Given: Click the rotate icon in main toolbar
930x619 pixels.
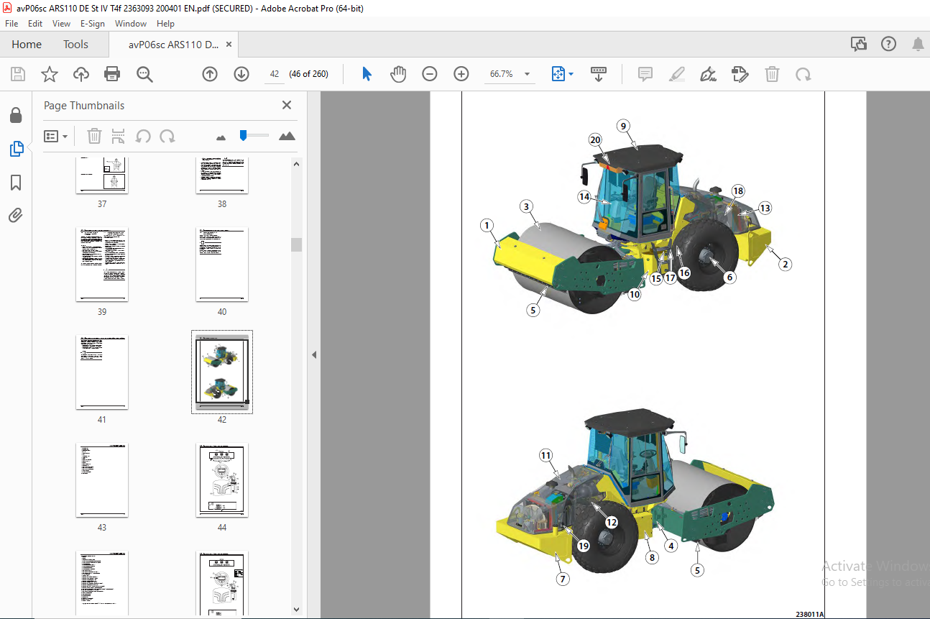Looking at the screenshot, I should [803, 74].
